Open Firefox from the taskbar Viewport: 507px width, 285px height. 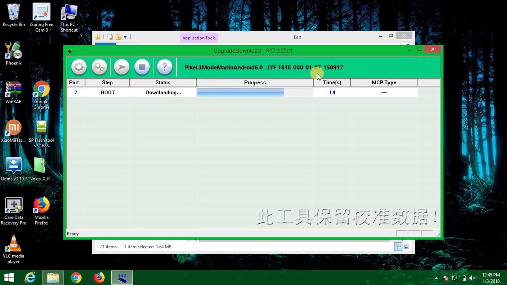(99, 278)
